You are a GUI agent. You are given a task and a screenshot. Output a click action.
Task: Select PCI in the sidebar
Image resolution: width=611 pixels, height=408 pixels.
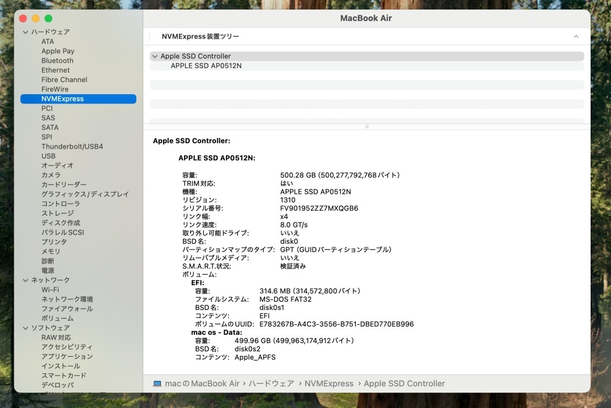click(x=47, y=108)
